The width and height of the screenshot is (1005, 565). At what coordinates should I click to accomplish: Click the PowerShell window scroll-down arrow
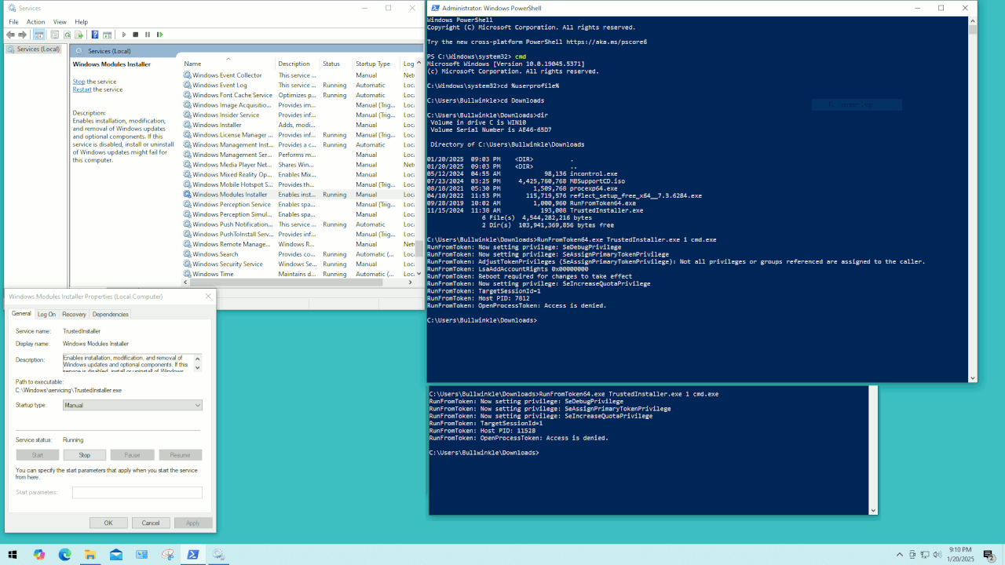coord(973,378)
